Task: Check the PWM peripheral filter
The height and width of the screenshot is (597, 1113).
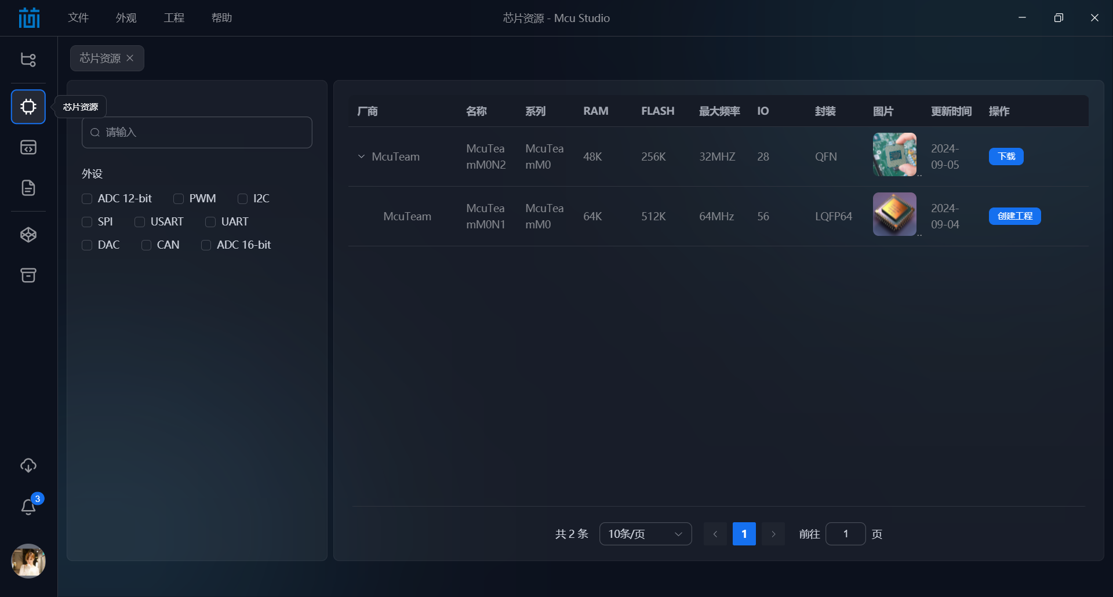Action: (x=179, y=199)
